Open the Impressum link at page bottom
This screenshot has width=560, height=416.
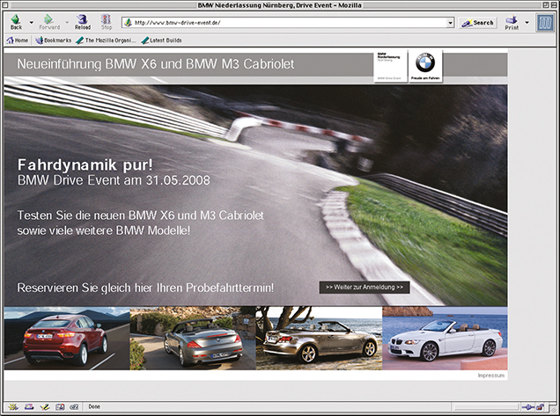(x=491, y=376)
